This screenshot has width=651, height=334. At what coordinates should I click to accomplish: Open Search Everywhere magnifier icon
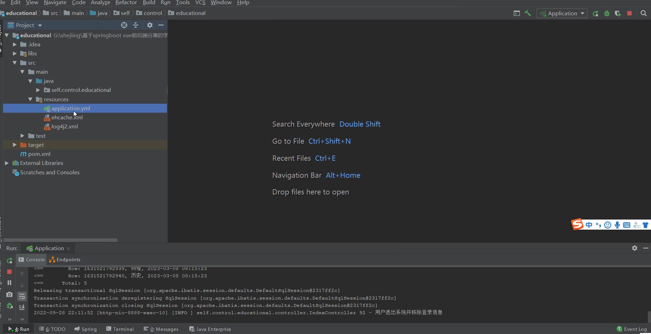click(644, 13)
